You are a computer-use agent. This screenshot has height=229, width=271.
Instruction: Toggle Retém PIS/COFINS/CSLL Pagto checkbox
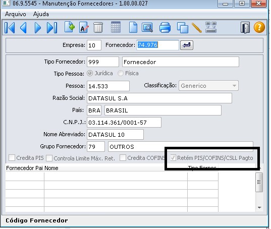pos(173,158)
